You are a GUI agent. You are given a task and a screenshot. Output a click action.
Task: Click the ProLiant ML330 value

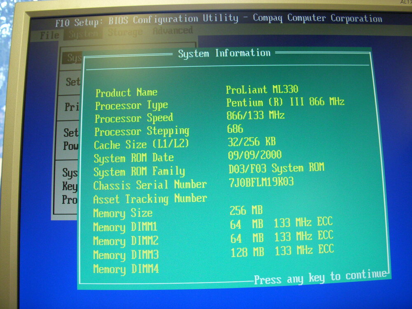pos(262,89)
